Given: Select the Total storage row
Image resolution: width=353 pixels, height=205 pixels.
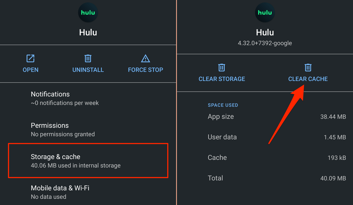Looking at the screenshot, I should [276, 178].
